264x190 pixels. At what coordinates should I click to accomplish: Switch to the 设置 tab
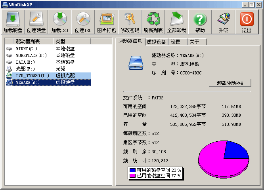point(176,42)
